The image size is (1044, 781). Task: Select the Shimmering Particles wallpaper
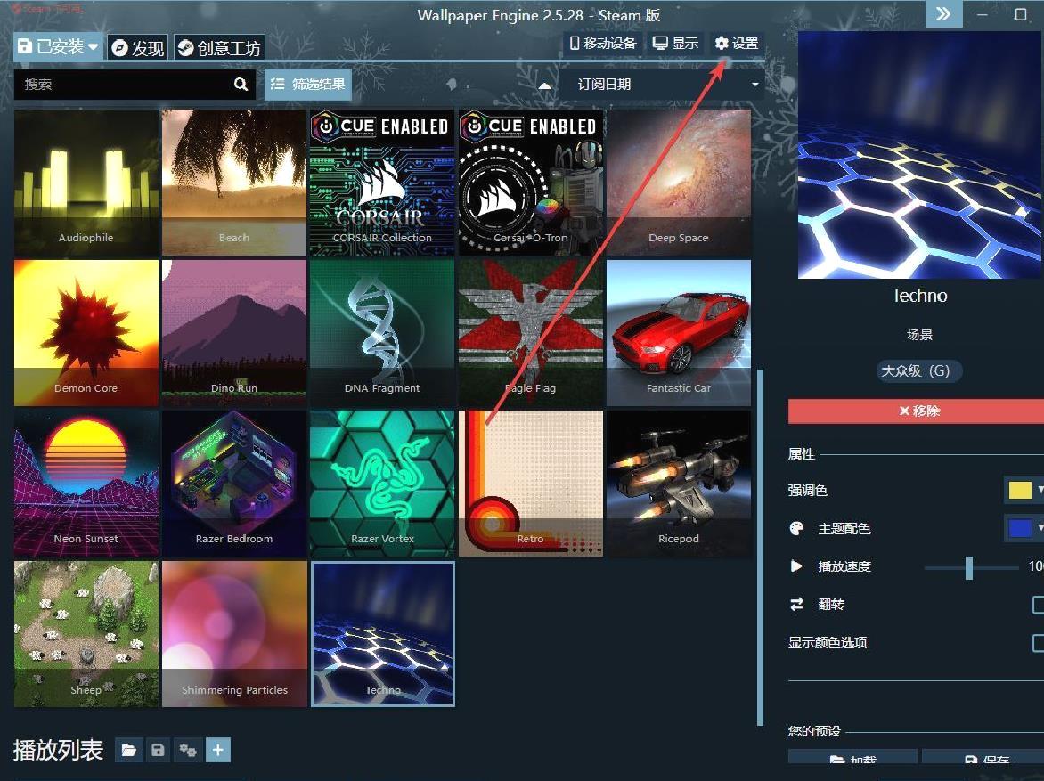coord(234,634)
